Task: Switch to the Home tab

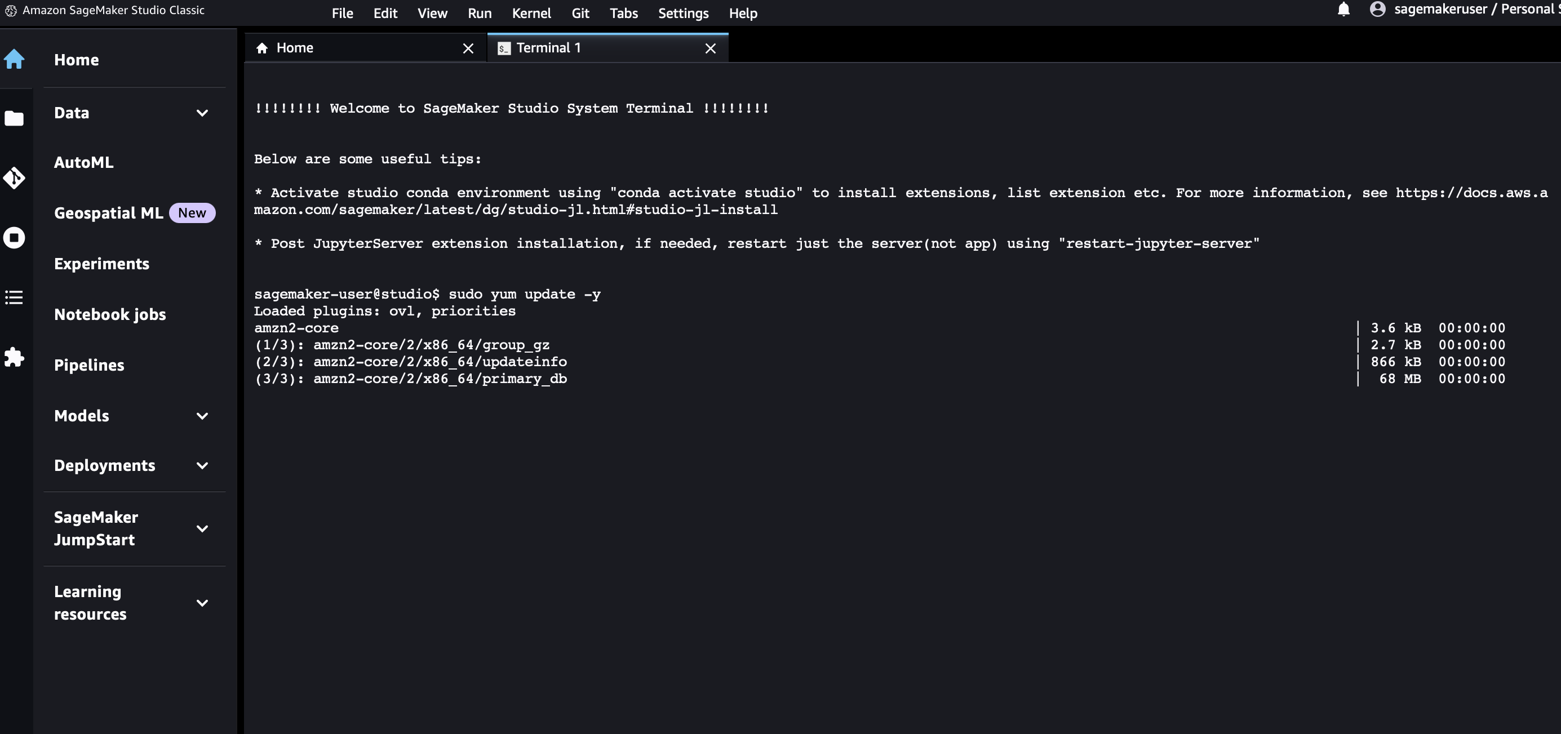Action: click(x=295, y=48)
